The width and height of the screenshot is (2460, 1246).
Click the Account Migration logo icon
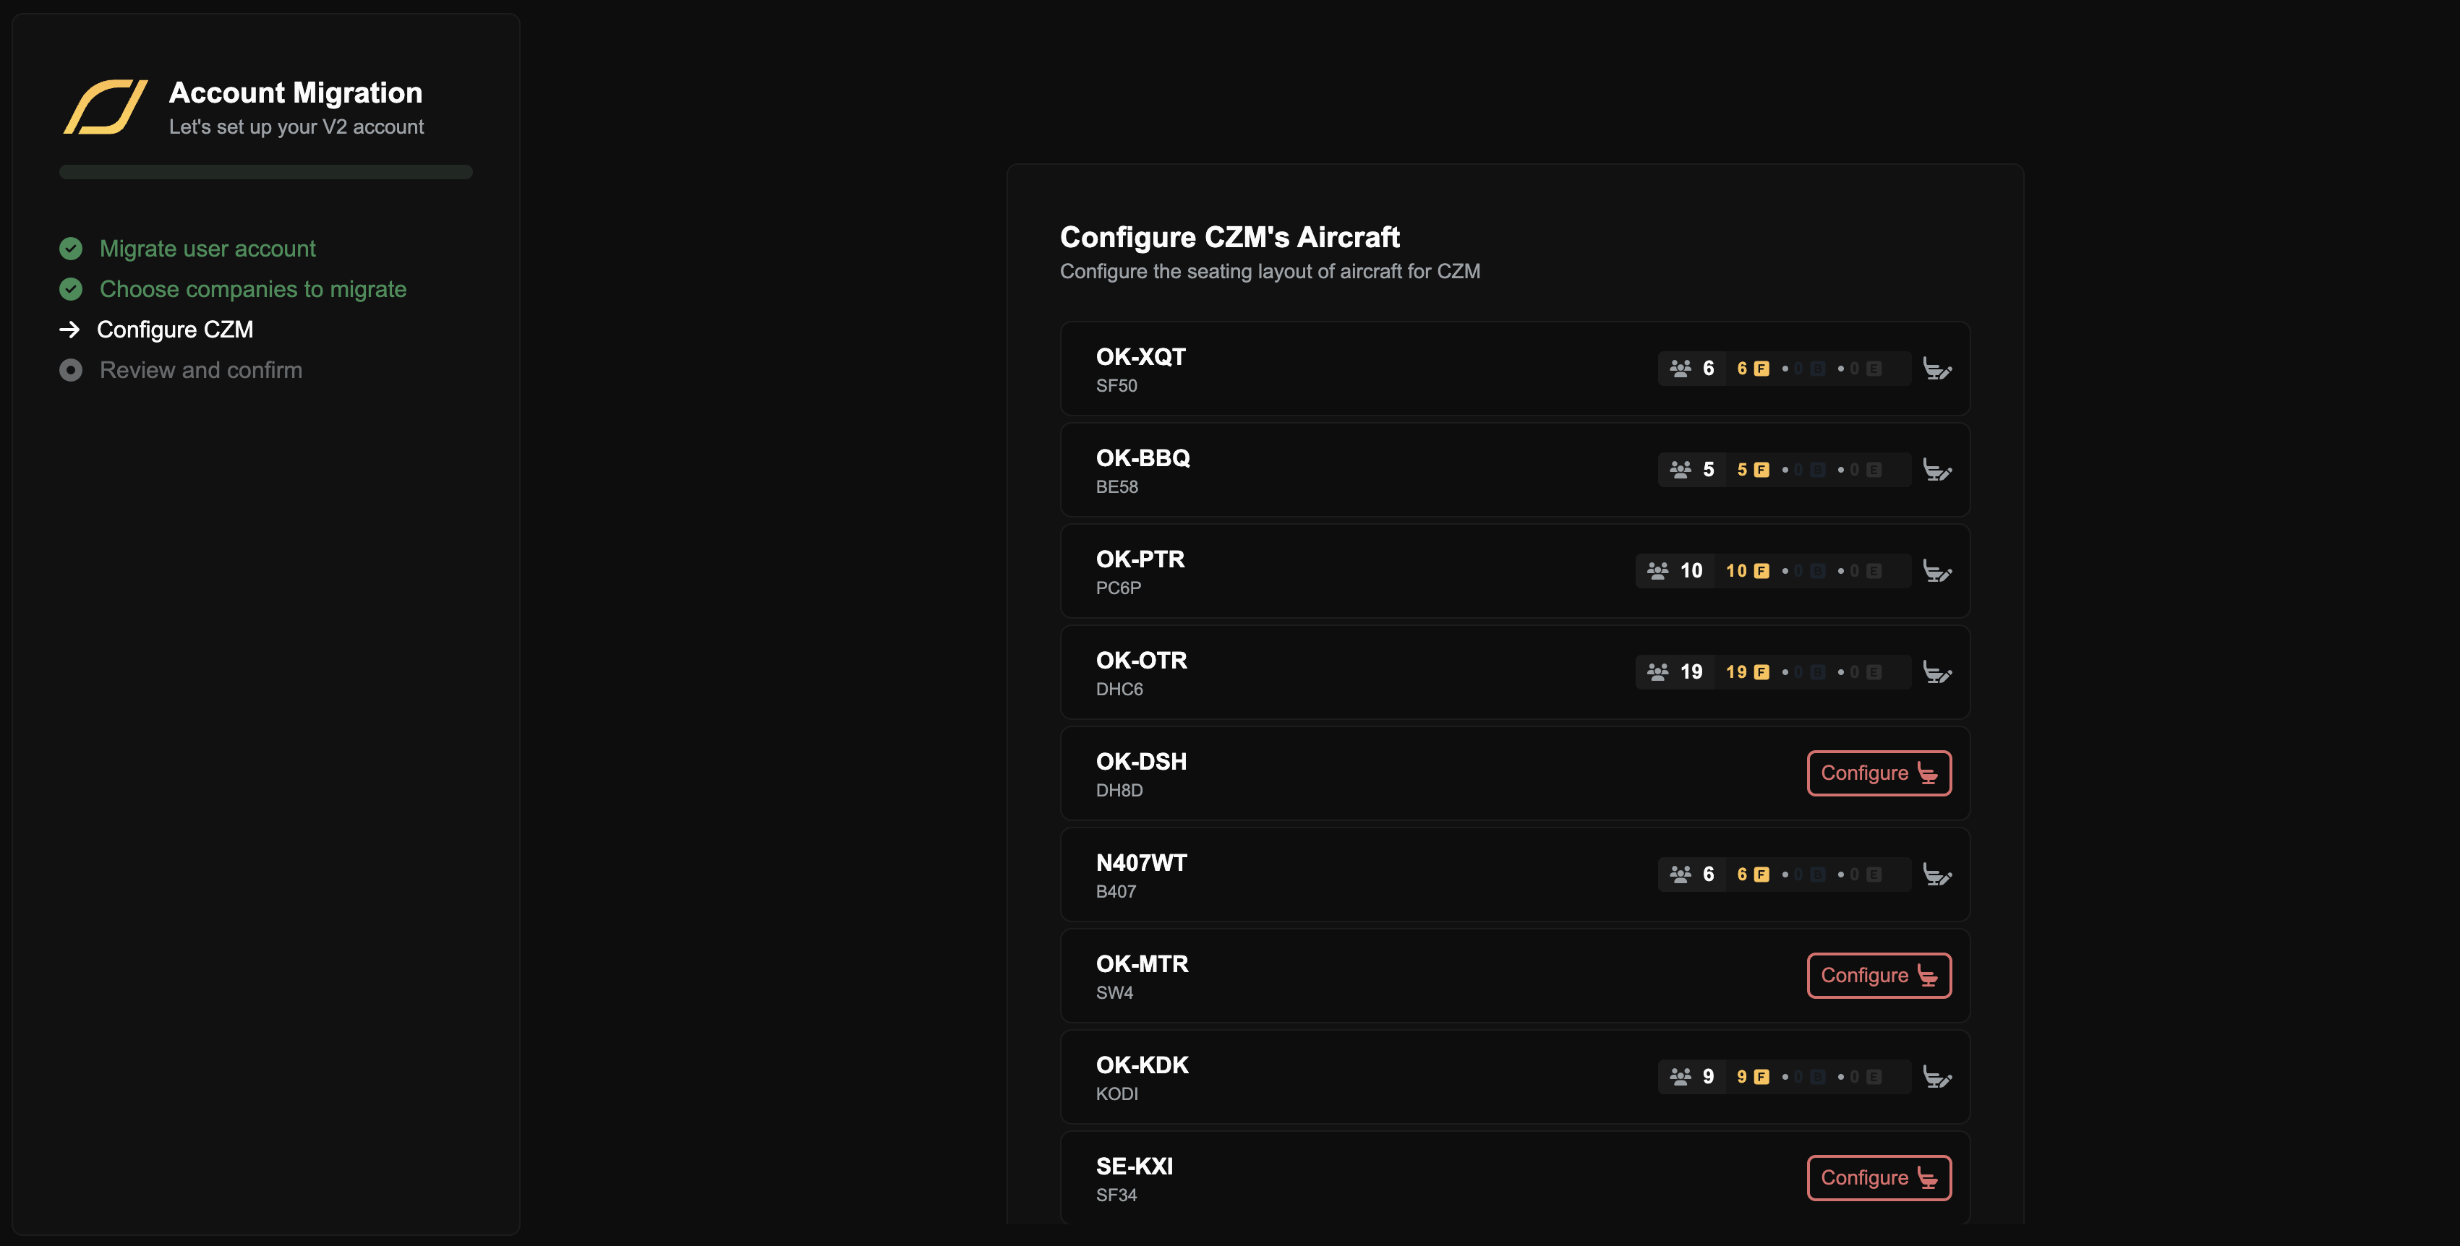[105, 107]
